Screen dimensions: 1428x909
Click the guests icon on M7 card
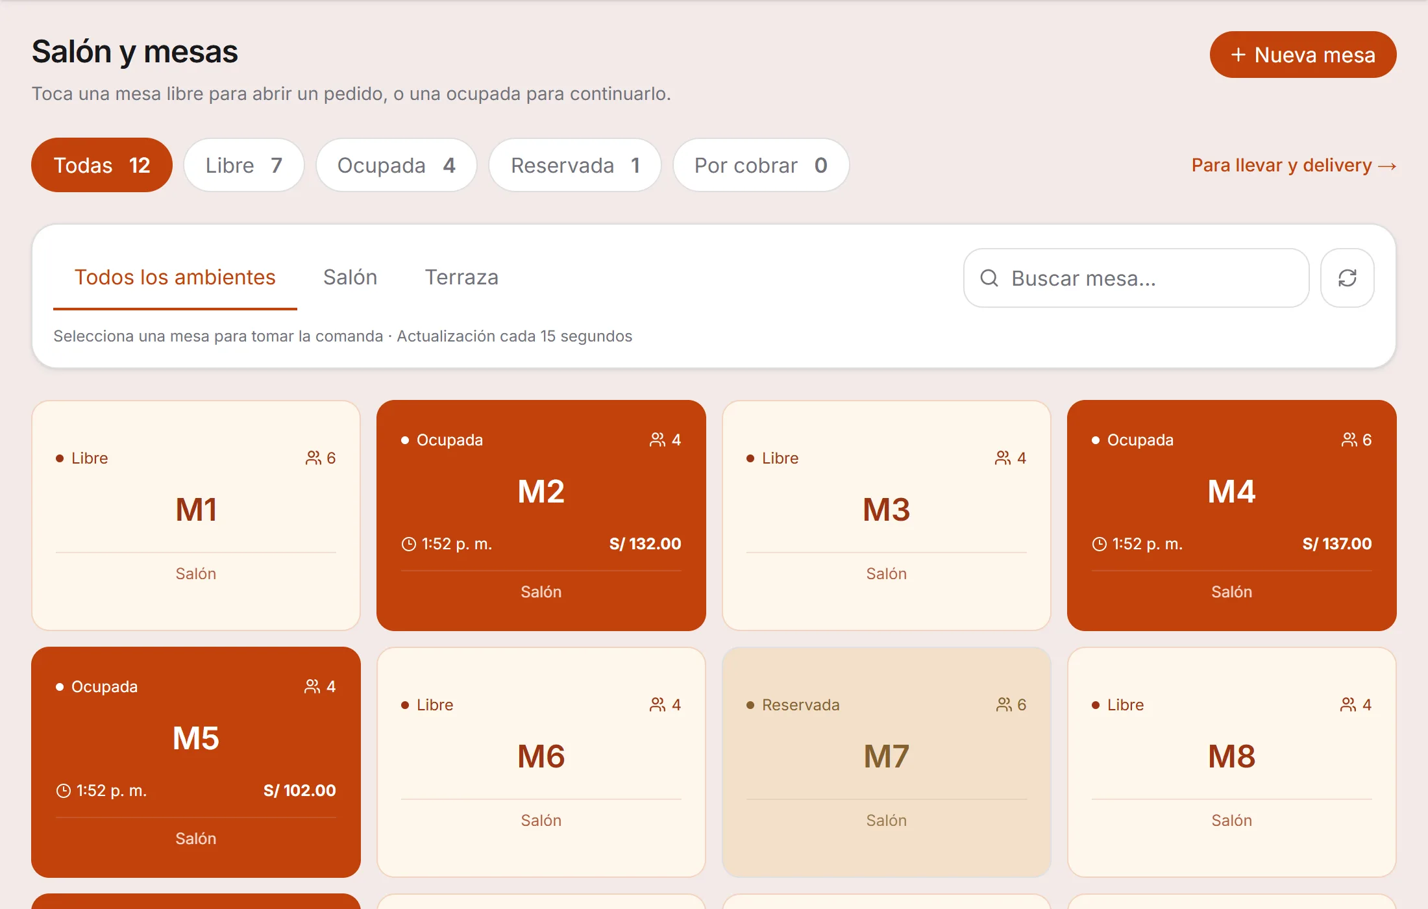point(1004,705)
